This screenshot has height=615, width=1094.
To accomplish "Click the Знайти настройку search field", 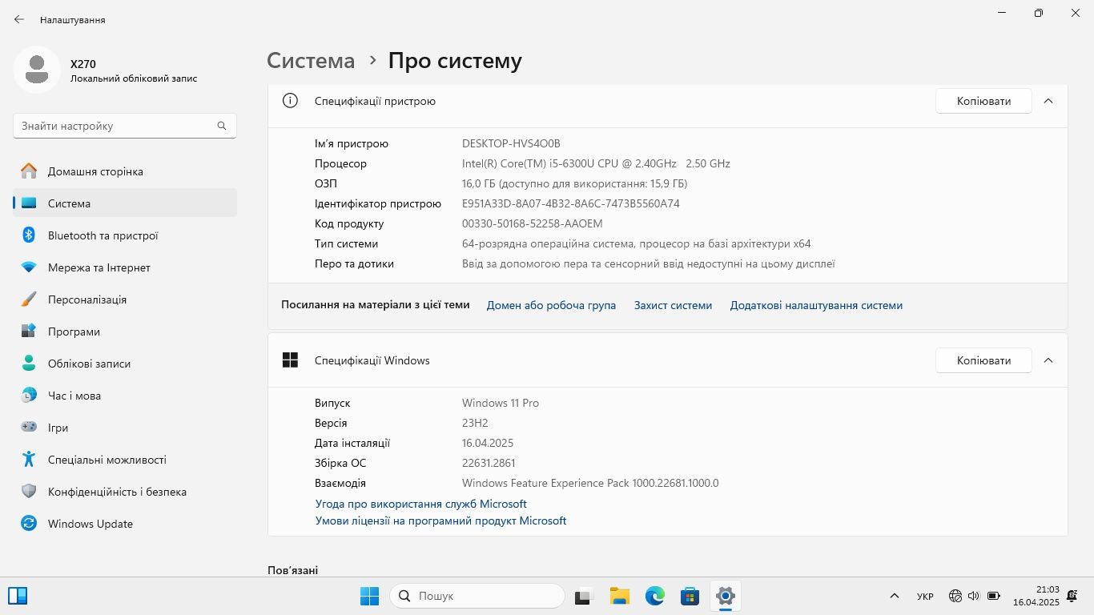I will pos(125,126).
